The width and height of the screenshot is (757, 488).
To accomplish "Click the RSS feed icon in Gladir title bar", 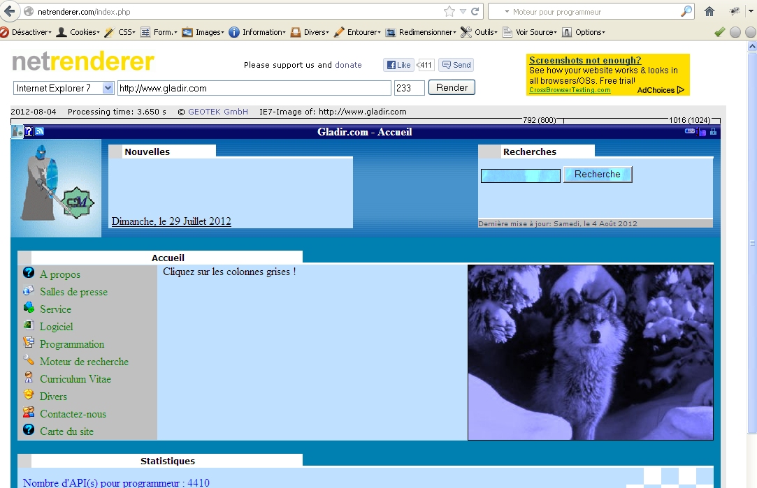I will [x=40, y=131].
